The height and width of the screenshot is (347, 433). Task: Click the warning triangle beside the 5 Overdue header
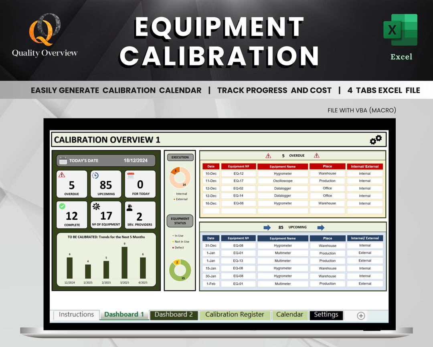[268, 156]
